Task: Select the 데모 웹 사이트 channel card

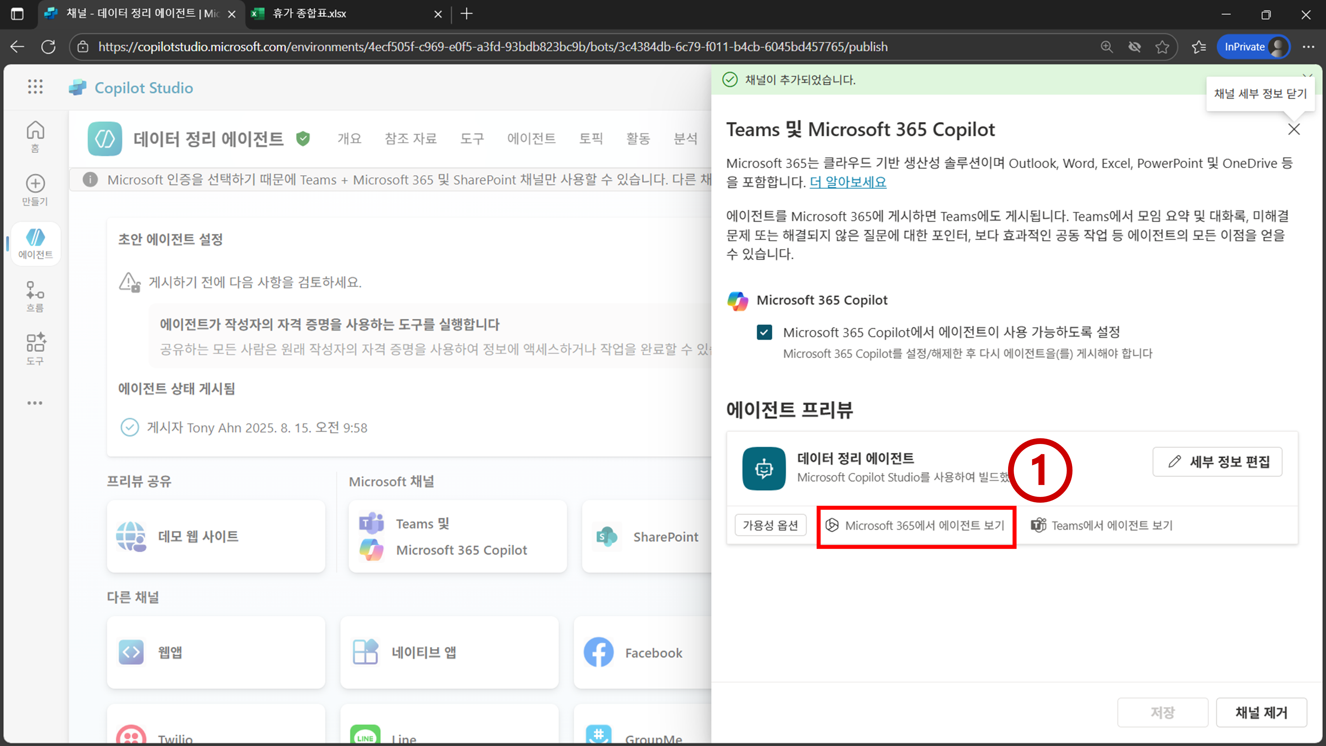Action: tap(216, 536)
